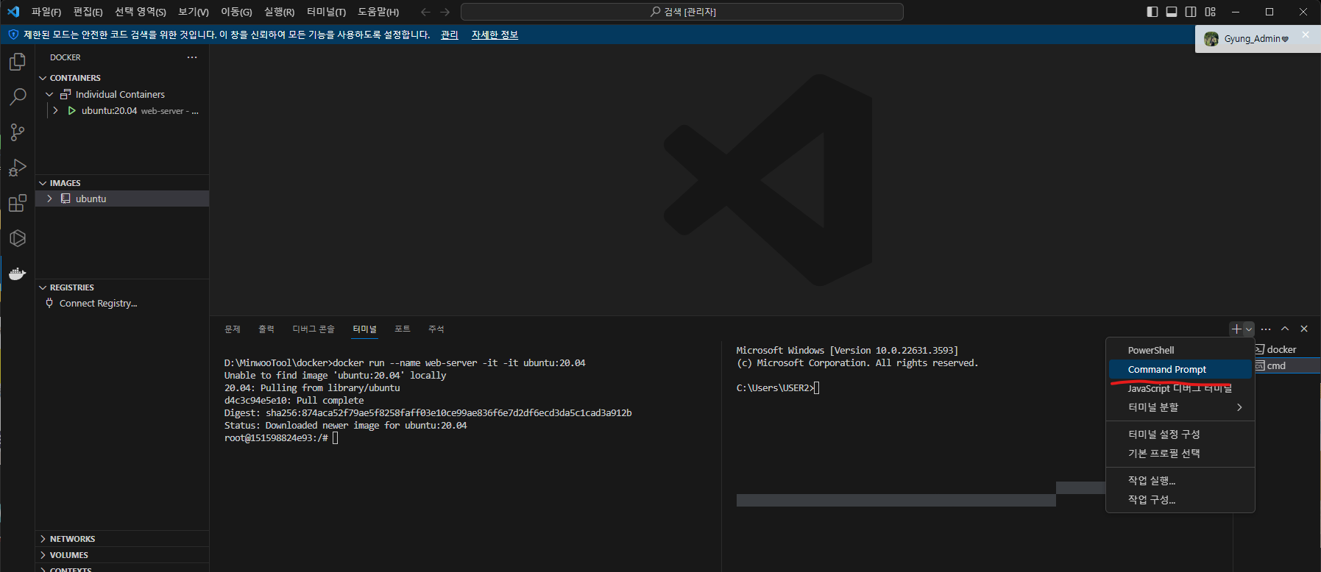Select 작업 실행... menu entry
The height and width of the screenshot is (572, 1321).
(x=1180, y=481)
